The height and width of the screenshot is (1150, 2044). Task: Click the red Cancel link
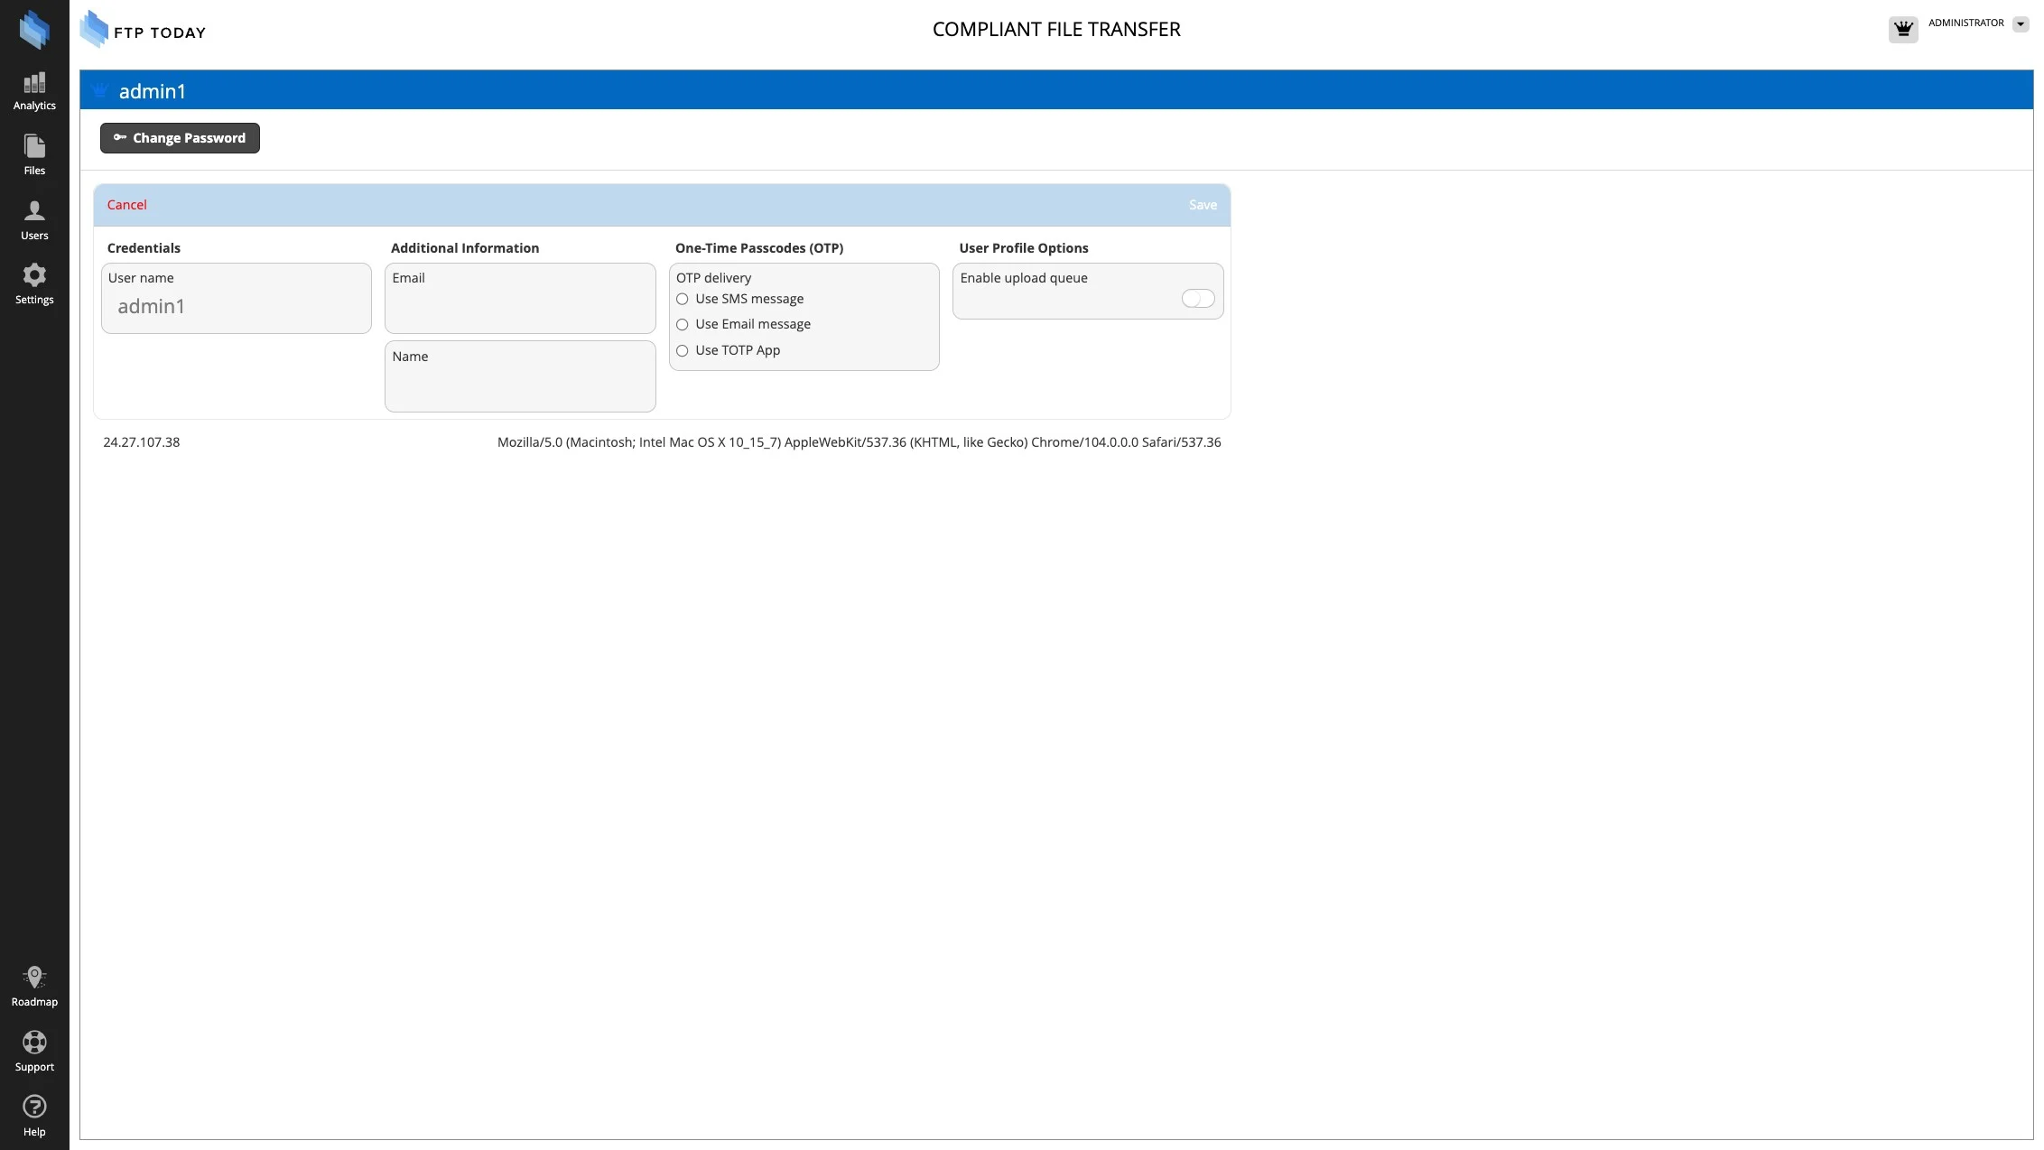(126, 205)
